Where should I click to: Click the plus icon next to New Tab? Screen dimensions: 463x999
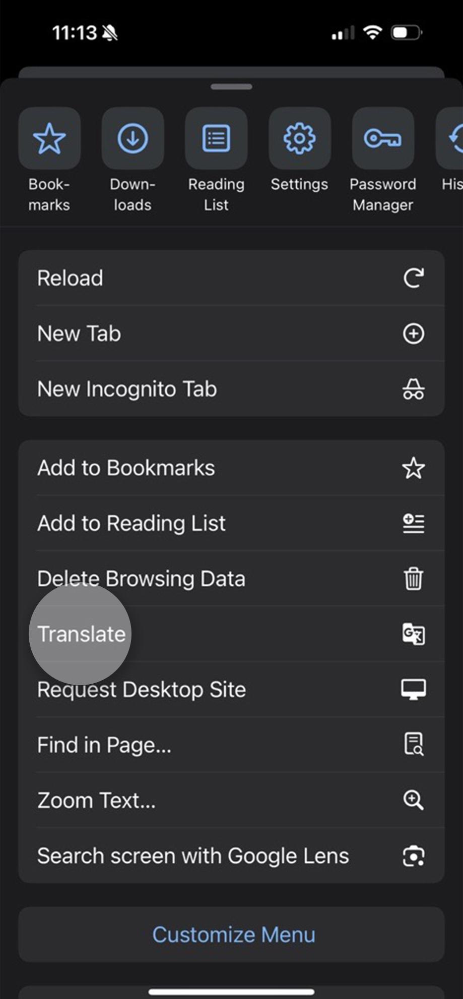coord(413,334)
